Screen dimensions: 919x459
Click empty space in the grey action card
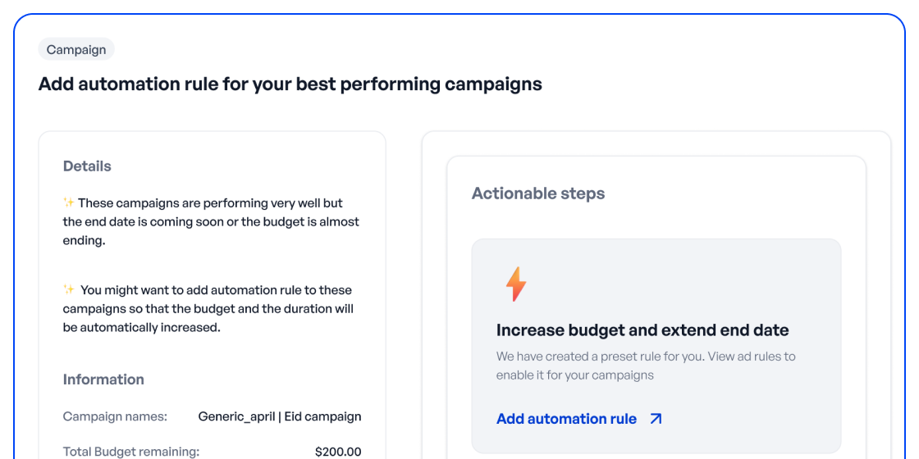point(722,279)
